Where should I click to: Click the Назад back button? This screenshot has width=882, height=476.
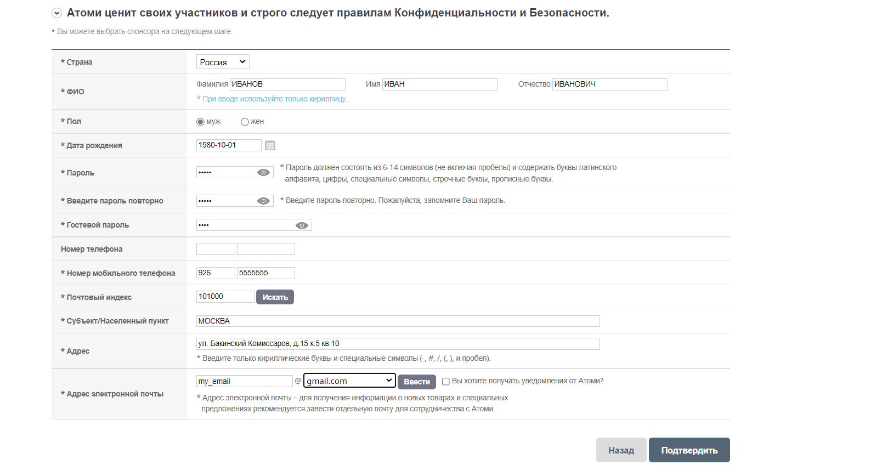tap(621, 450)
